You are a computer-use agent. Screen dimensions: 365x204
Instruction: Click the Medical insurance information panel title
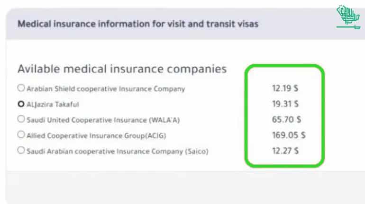[x=138, y=24]
